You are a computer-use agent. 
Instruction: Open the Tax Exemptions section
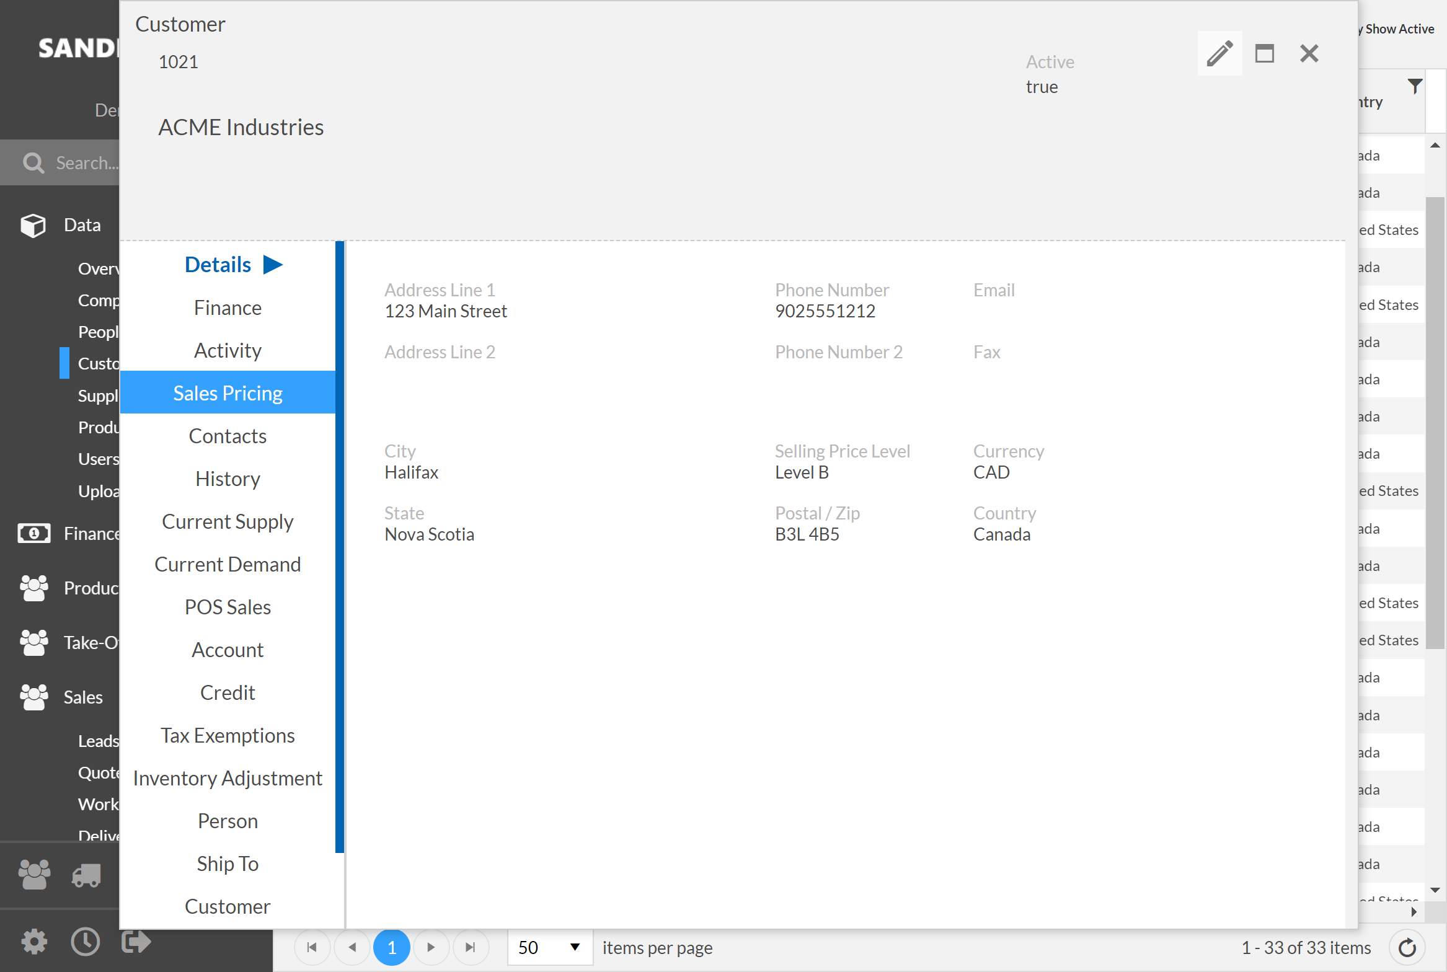(227, 735)
